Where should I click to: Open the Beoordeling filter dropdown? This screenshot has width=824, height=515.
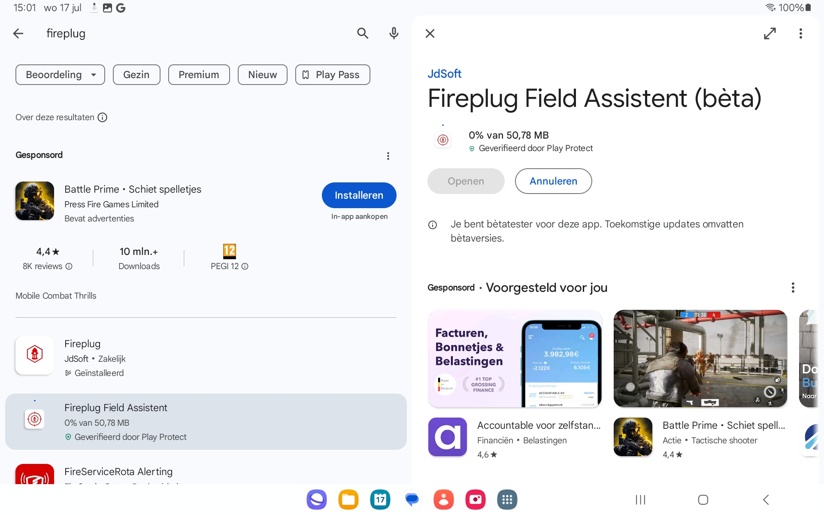60,74
